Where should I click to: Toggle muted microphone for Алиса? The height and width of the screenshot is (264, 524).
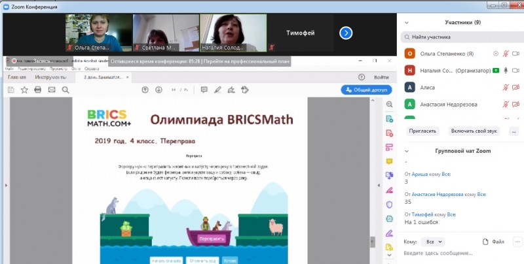pos(505,87)
